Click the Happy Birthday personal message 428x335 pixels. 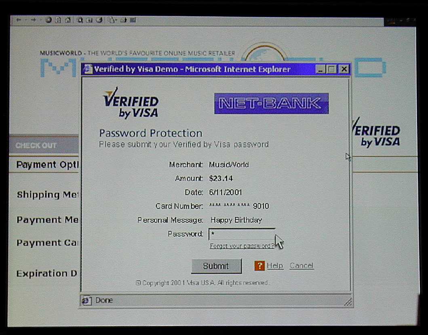pyautogui.click(x=236, y=220)
